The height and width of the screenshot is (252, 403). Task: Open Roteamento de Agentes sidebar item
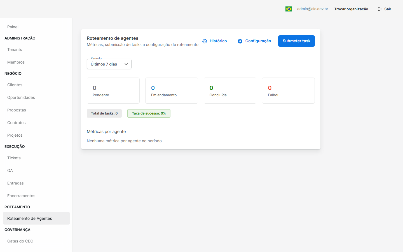tap(36, 218)
